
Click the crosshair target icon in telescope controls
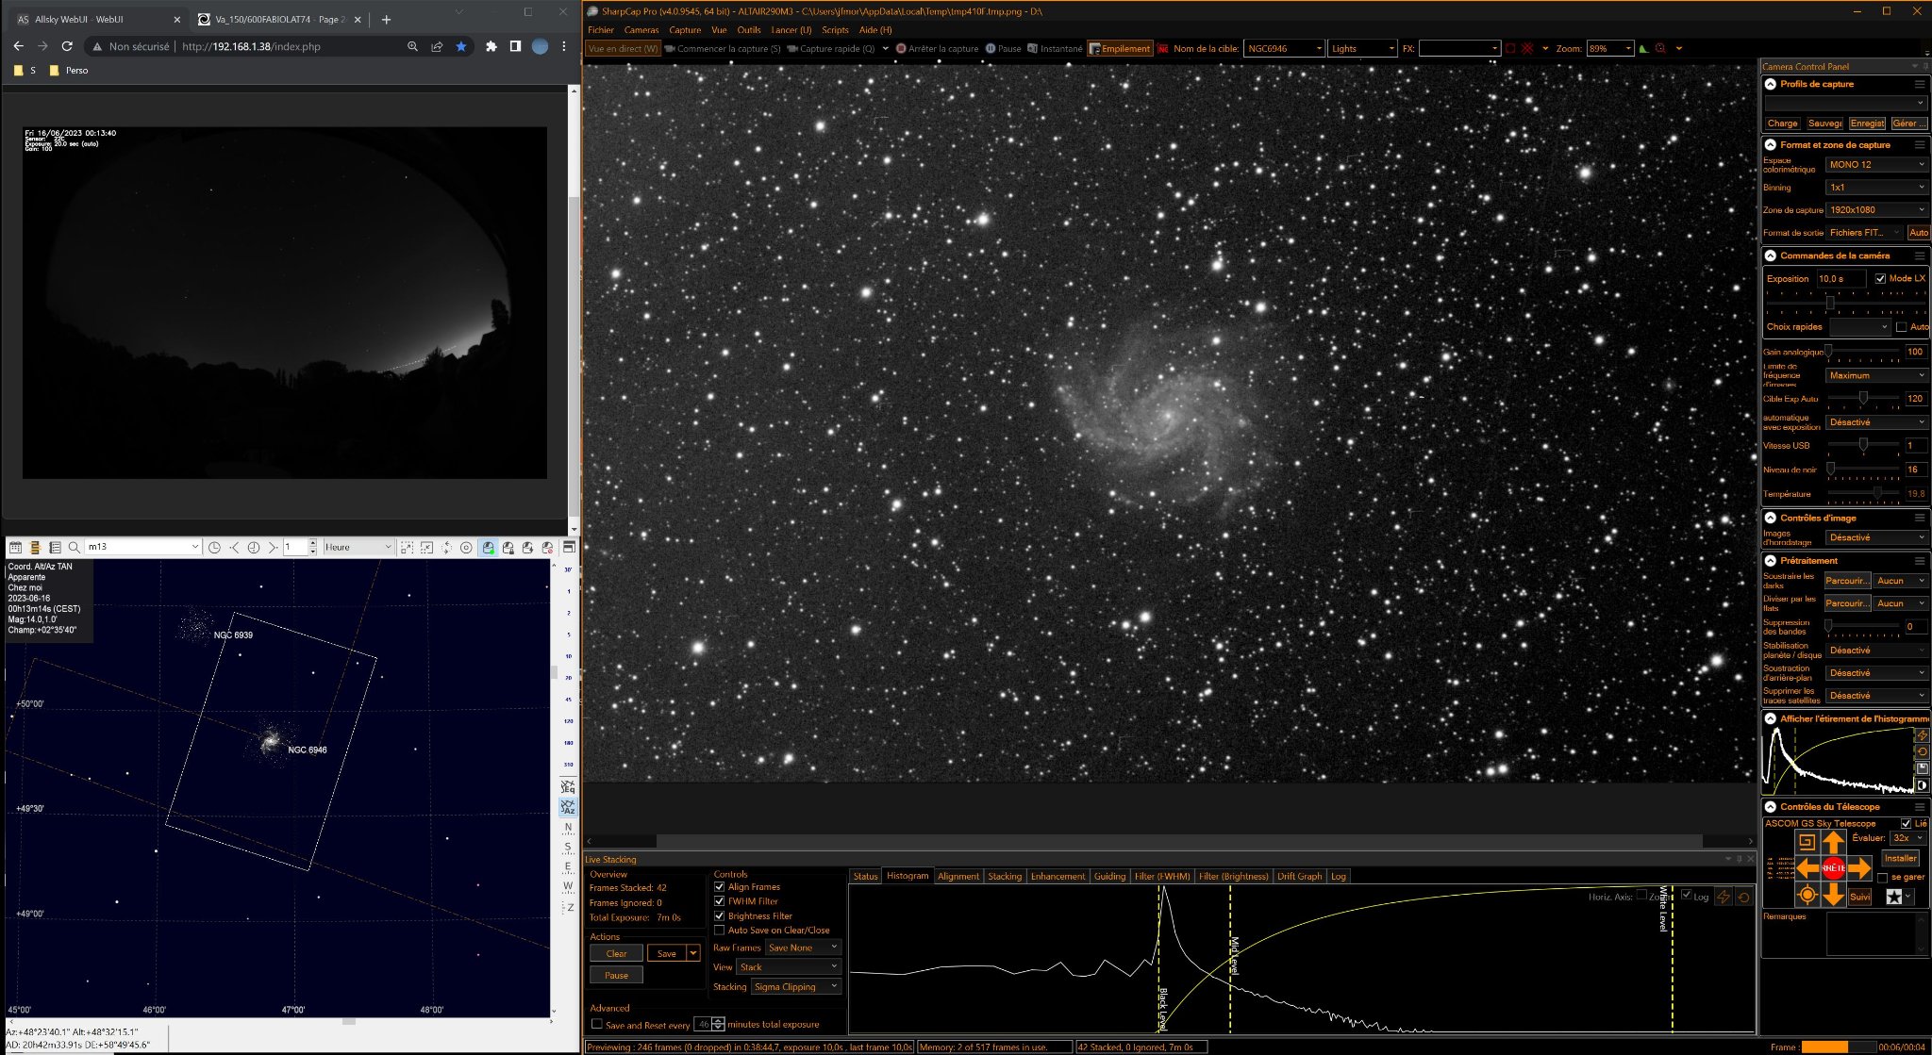1807,895
